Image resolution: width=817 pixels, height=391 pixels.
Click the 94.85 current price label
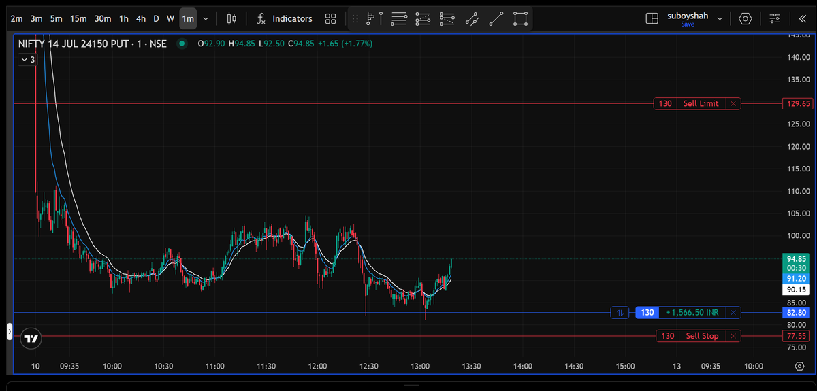pyautogui.click(x=797, y=259)
